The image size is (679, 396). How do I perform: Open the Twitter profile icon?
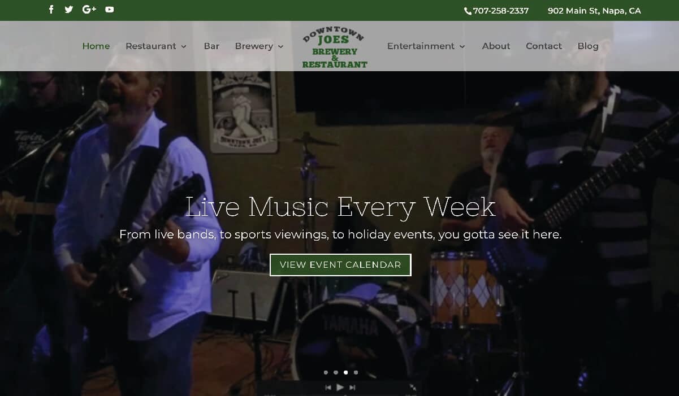[x=69, y=9]
